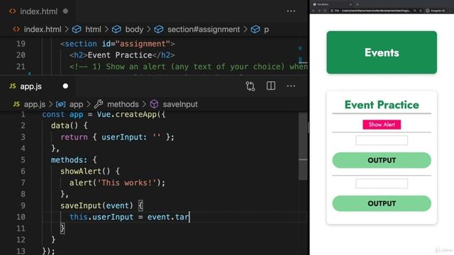The height and width of the screenshot is (255, 454).
Task: Select the Vue Basics browser tab
Action: 333,4
